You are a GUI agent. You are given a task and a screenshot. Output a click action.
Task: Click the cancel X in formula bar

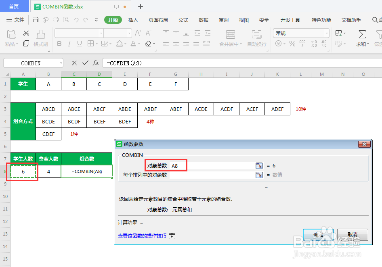[x=75, y=63]
